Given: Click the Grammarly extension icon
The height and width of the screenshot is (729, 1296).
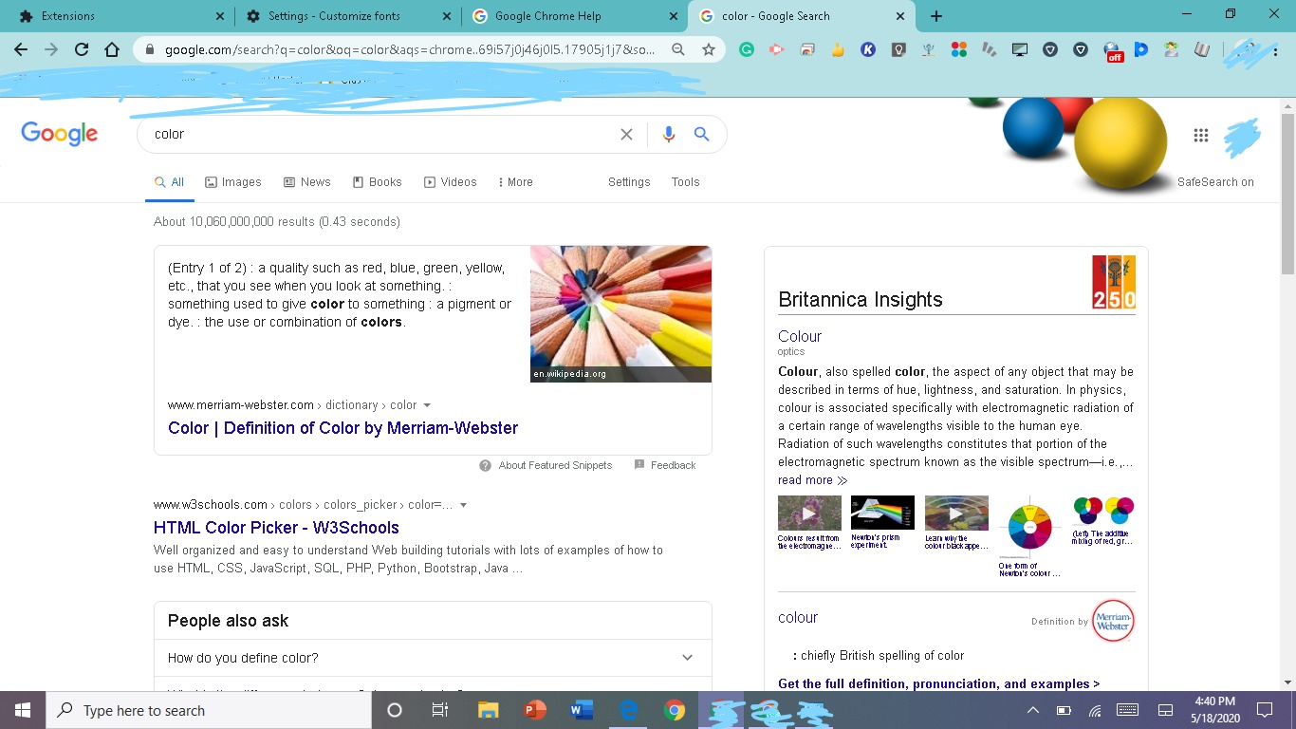Looking at the screenshot, I should tap(747, 49).
